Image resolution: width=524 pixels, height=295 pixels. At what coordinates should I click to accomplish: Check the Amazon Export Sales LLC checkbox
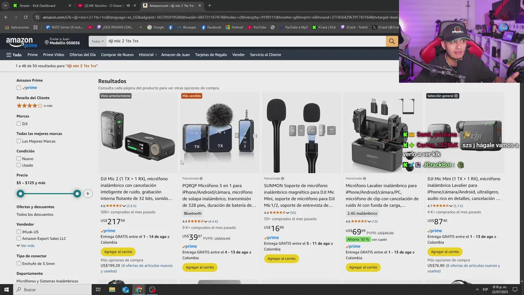point(19,238)
